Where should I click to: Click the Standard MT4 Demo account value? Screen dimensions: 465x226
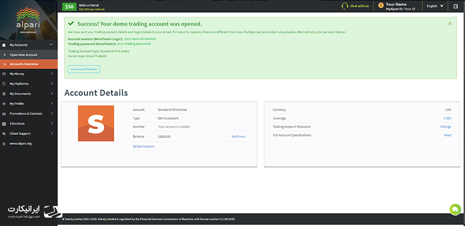point(172,109)
